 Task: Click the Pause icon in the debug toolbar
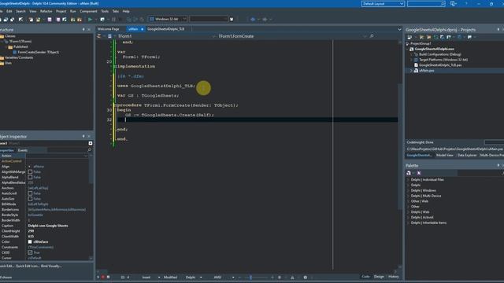click(x=113, y=19)
